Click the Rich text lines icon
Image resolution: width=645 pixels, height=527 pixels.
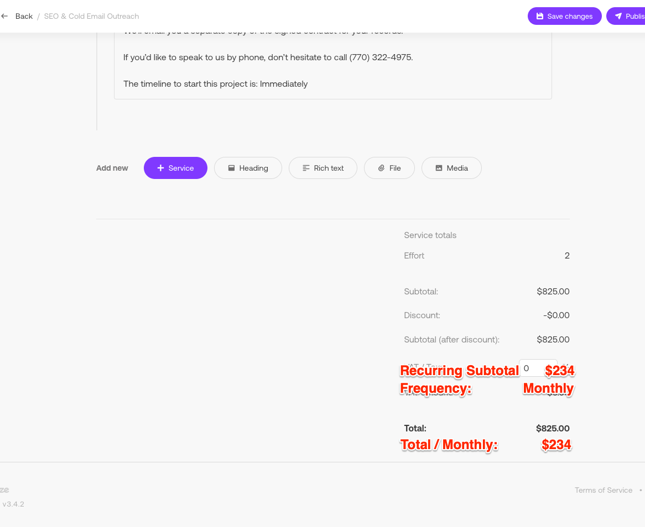(306, 168)
